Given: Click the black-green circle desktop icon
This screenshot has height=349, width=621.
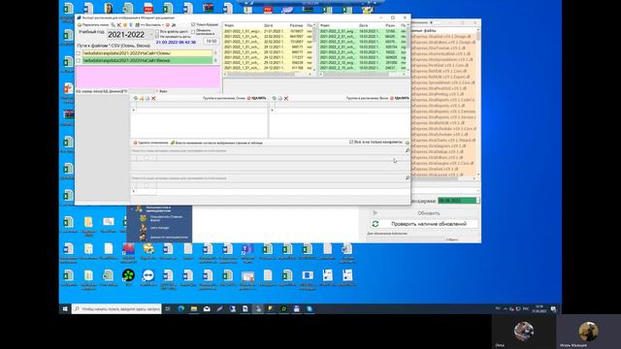Looking at the screenshot, I should pyautogui.click(x=128, y=275).
